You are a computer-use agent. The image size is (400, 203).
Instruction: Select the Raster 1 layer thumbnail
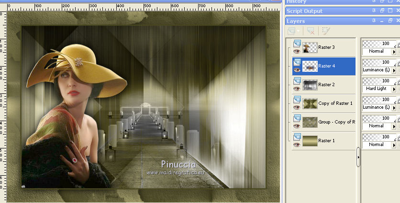pyautogui.click(x=310, y=141)
